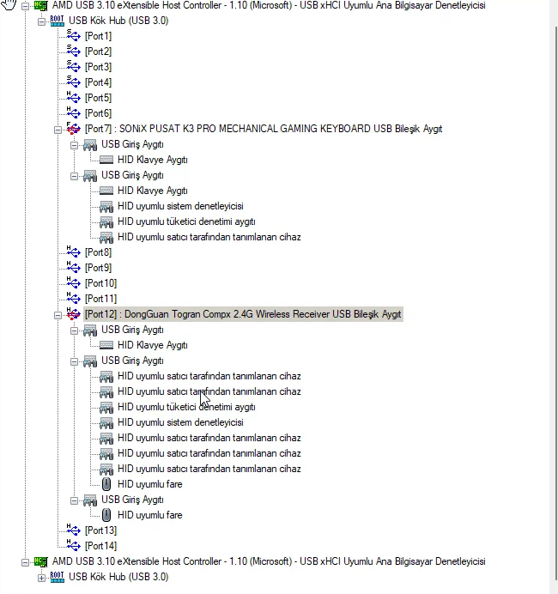Select the HID Klavye Aygıtı under Port12

click(x=152, y=345)
